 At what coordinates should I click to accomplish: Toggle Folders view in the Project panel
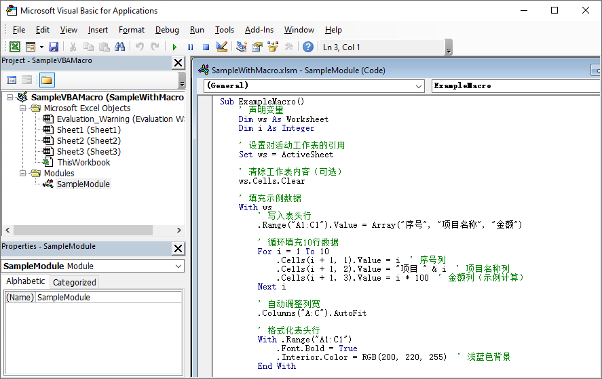tap(47, 80)
